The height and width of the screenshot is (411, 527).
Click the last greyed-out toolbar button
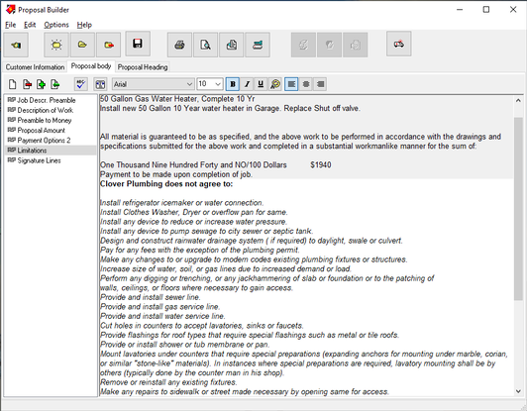356,45
